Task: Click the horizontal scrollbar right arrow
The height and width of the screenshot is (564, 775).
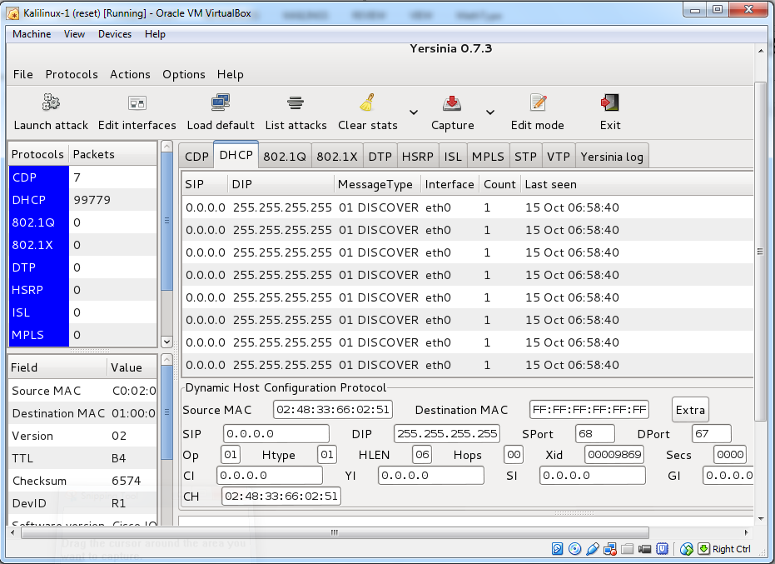Action: coord(746,533)
